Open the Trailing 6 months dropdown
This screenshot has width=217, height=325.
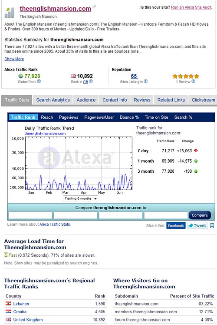(80, 198)
